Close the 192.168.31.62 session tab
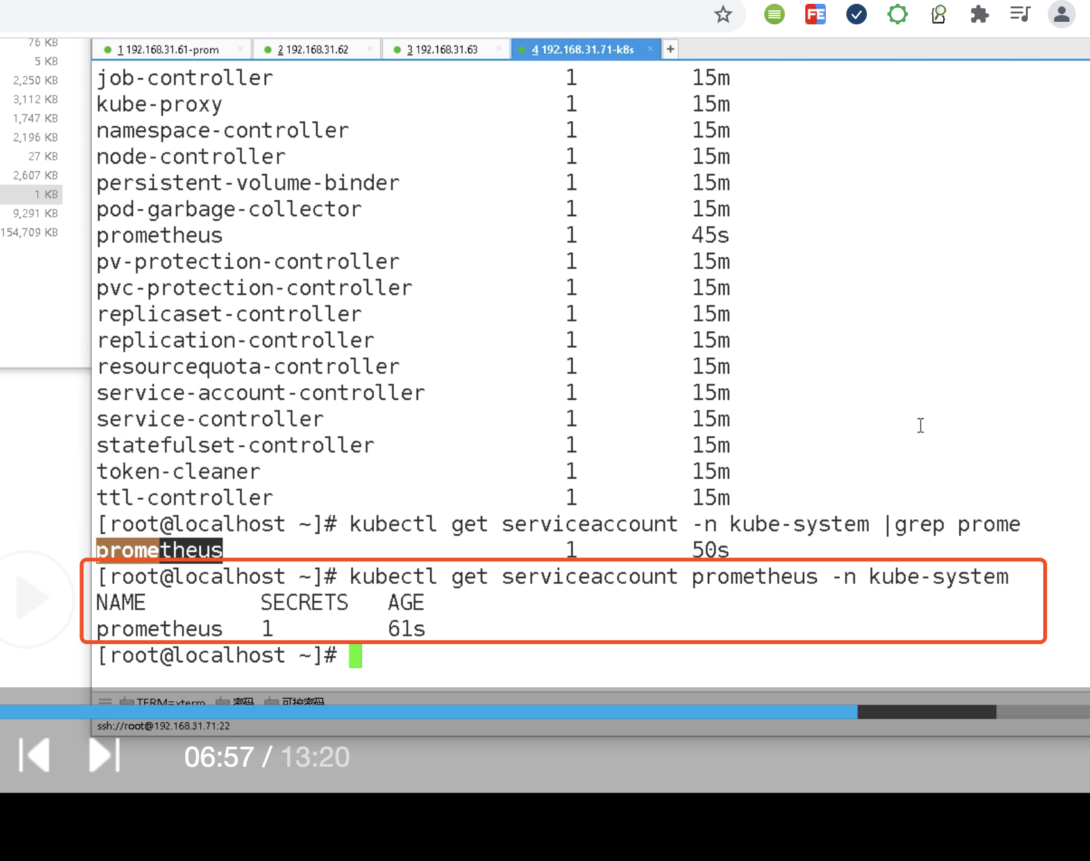The height and width of the screenshot is (861, 1090). point(370,49)
